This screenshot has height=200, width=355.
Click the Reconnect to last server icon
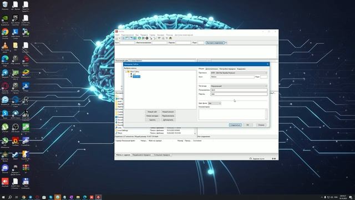pyautogui.click(x=155, y=38)
